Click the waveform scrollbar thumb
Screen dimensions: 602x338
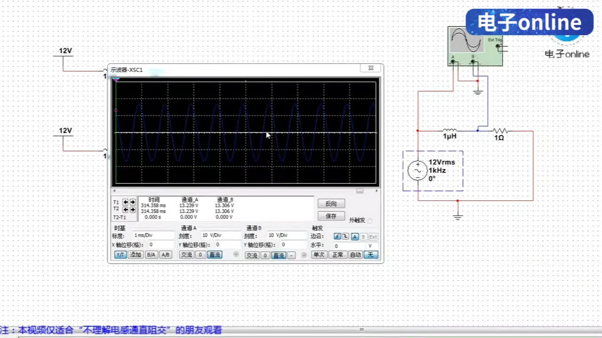(360, 191)
